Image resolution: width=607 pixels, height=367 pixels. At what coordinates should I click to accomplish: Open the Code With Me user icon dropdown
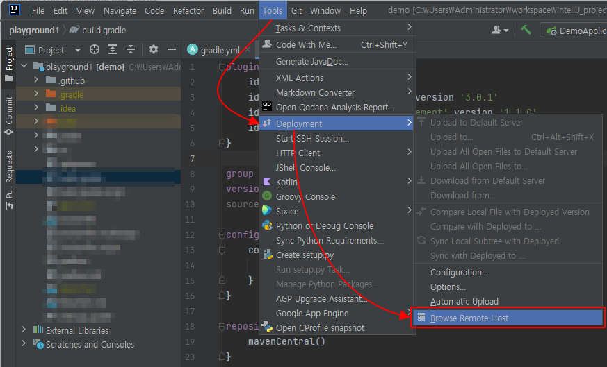coord(500,30)
